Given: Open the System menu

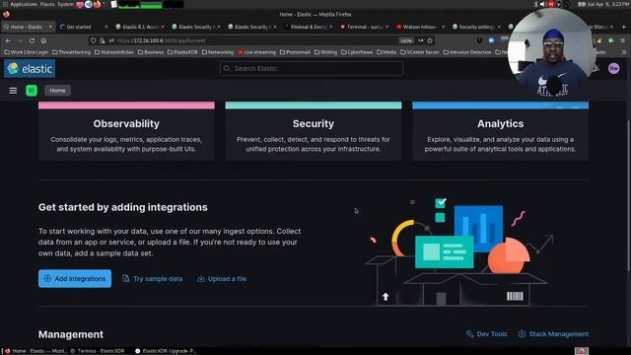Looking at the screenshot, I should (x=66, y=4).
